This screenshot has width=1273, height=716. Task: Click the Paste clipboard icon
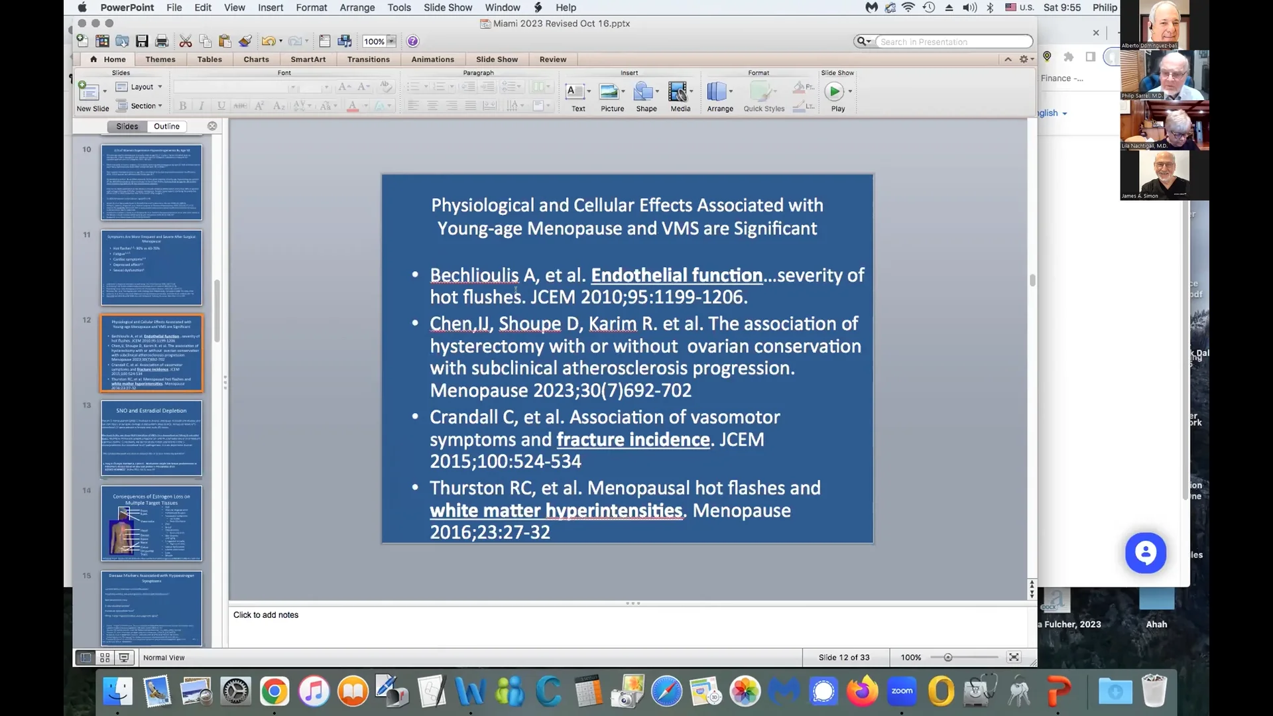pos(225,41)
